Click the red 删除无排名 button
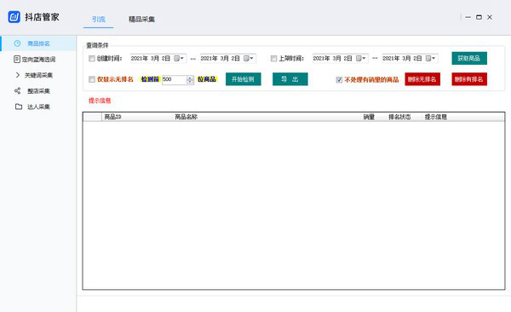The width and height of the screenshot is (511, 312). point(422,79)
